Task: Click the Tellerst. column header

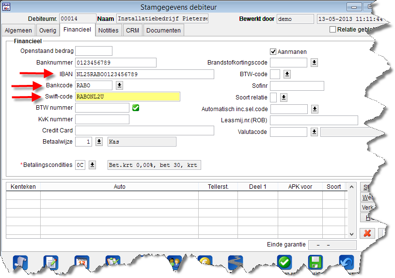Action: click(218, 187)
